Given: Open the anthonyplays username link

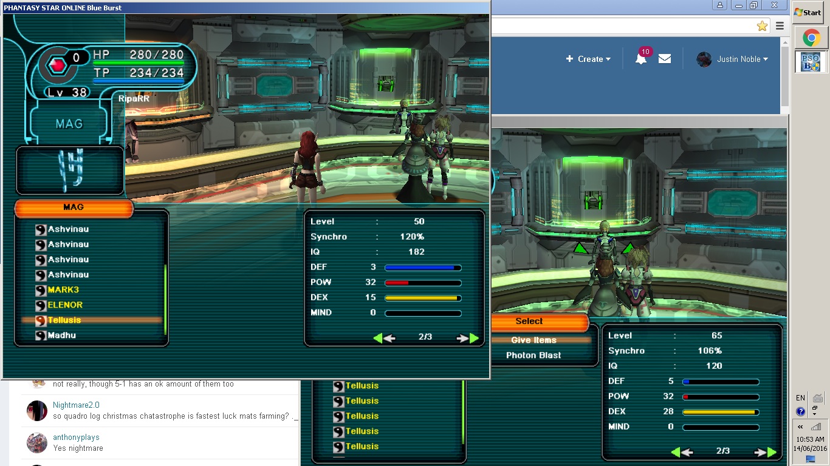Looking at the screenshot, I should [76, 437].
